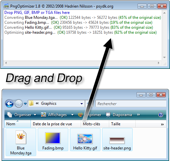Sort by the Nom column header
This screenshot has height=161, width=170.
coord(18,124)
